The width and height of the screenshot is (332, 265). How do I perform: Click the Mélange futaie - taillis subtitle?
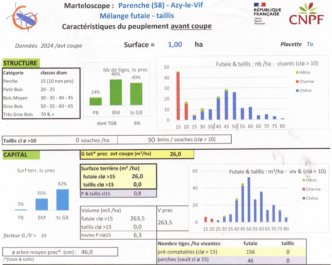point(137,16)
